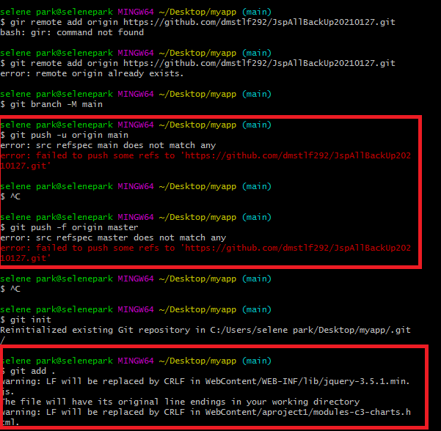The width and height of the screenshot is (441, 431).
Task: Select the '$ git branch -M main' command
Action: click(x=51, y=104)
